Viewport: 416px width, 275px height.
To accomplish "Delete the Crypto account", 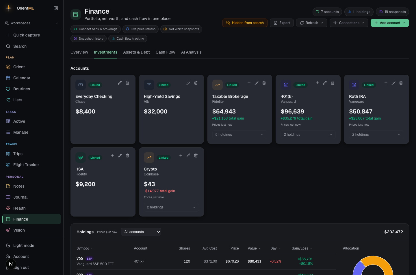I will [x=196, y=155].
